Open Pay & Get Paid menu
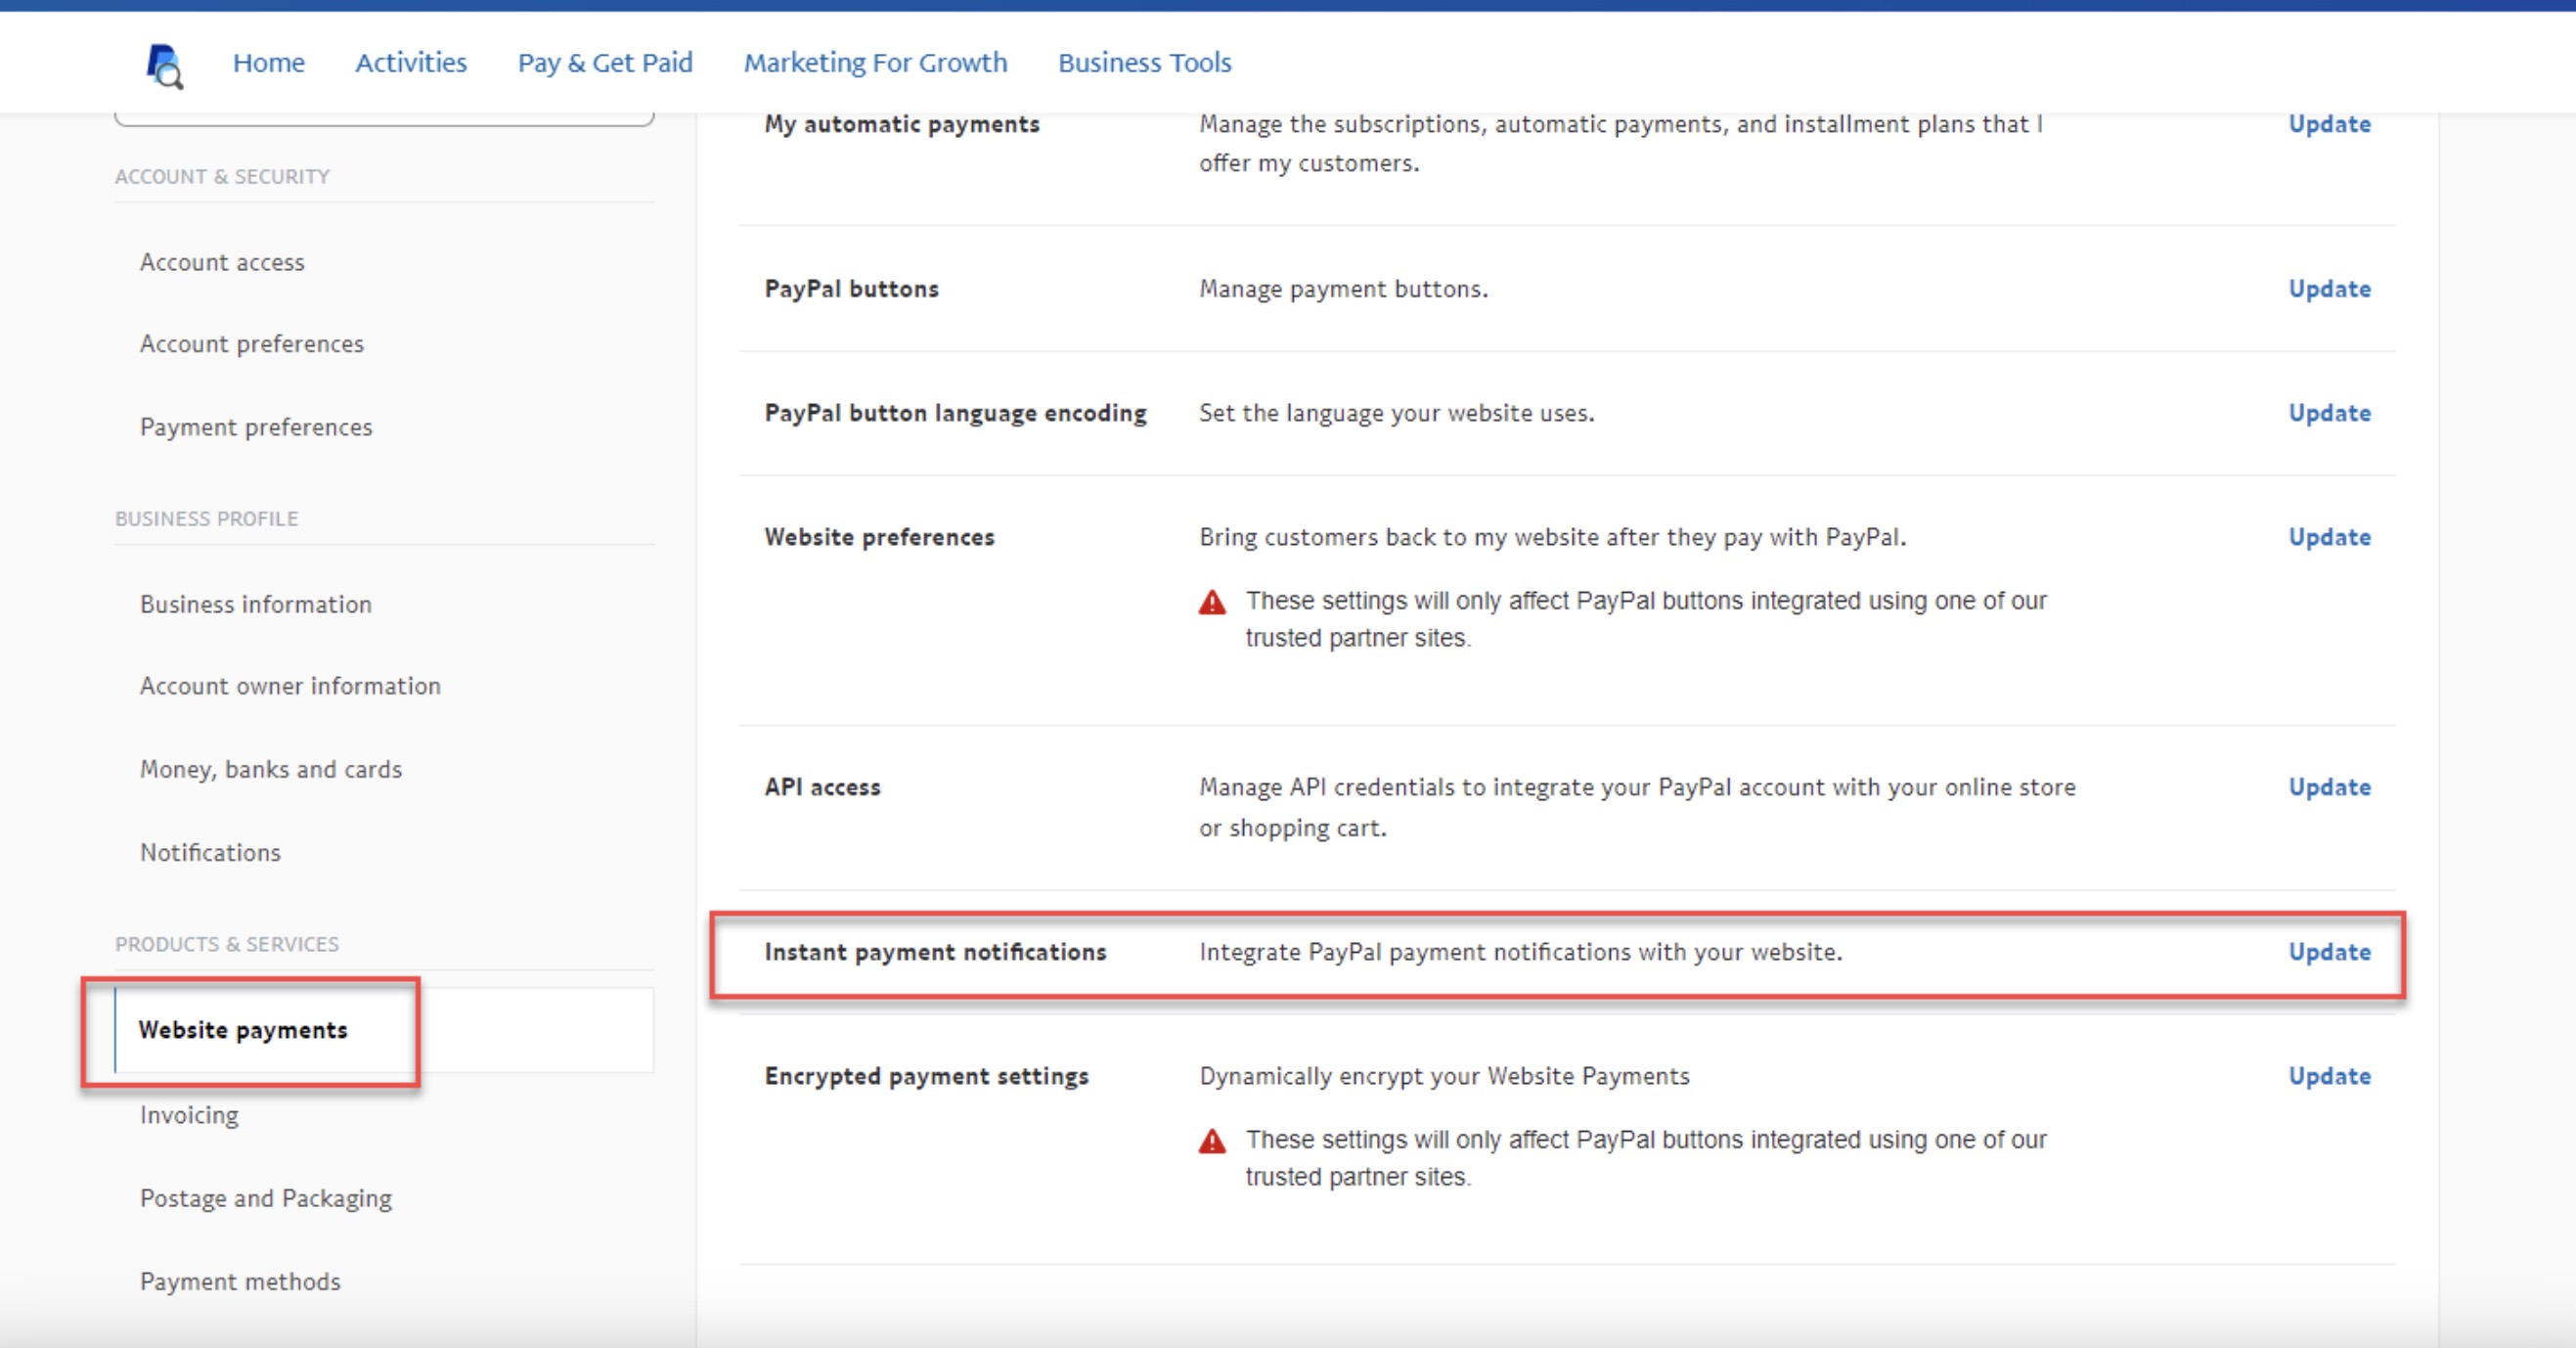Screen dimensions: 2576x1348 click(605, 63)
